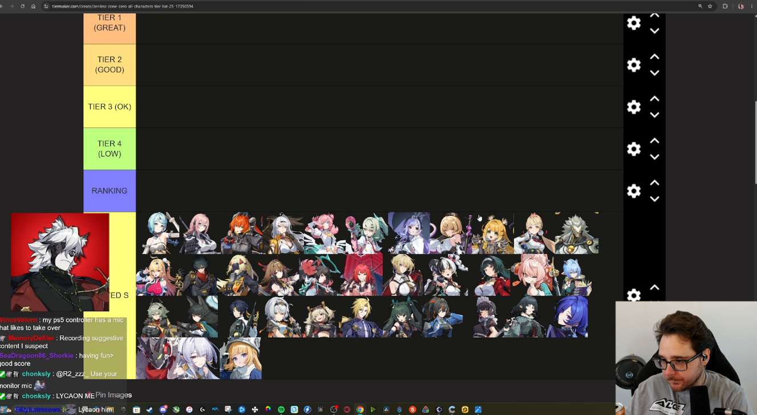This screenshot has height=415, width=757.
Task: Click the TIER 3 (OK) label
Action: pyautogui.click(x=110, y=107)
